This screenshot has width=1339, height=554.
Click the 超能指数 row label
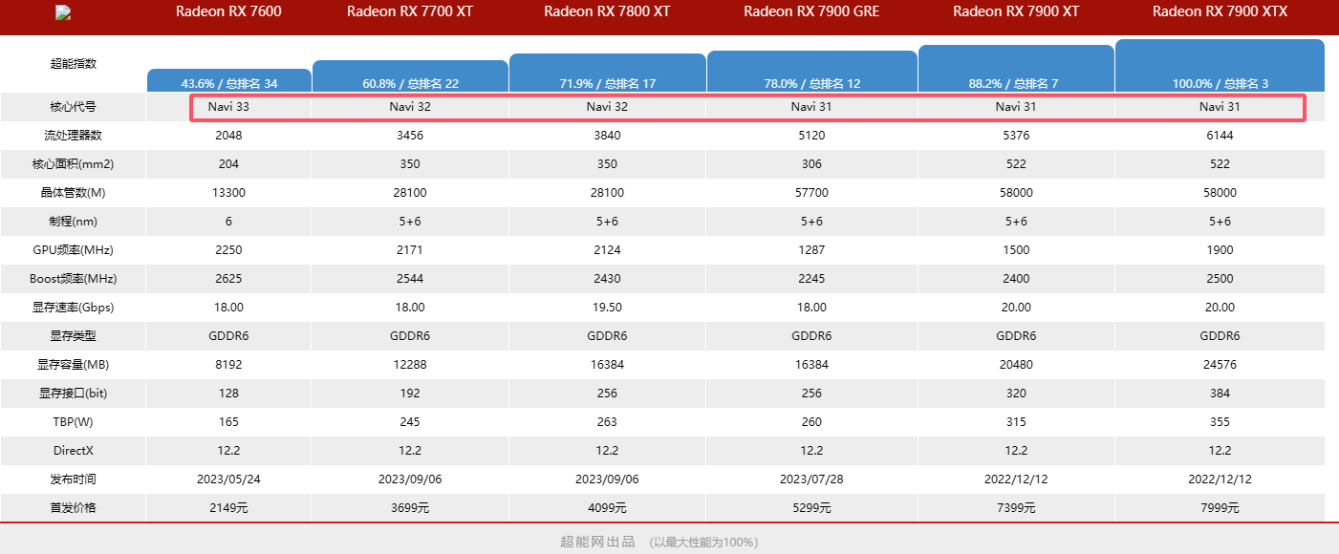pos(74,64)
